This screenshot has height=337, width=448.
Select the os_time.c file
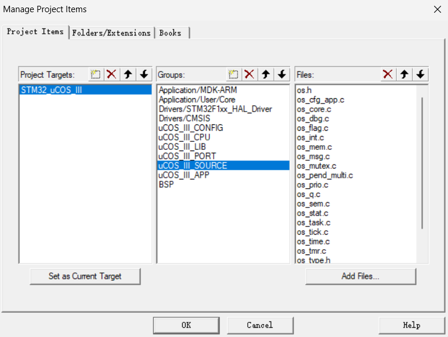(x=356, y=241)
